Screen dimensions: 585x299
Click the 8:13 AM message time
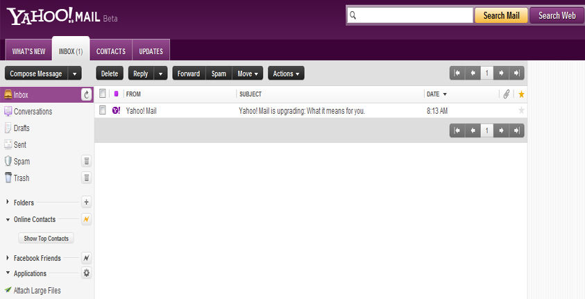click(437, 111)
